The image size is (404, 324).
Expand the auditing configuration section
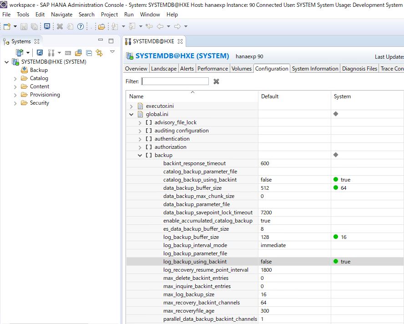click(140, 131)
